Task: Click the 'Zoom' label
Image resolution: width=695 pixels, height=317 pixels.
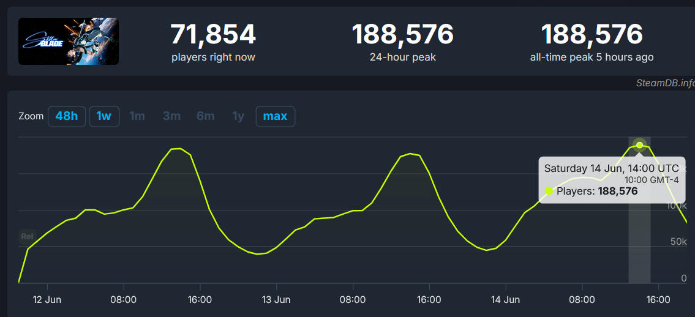Action: pos(31,116)
